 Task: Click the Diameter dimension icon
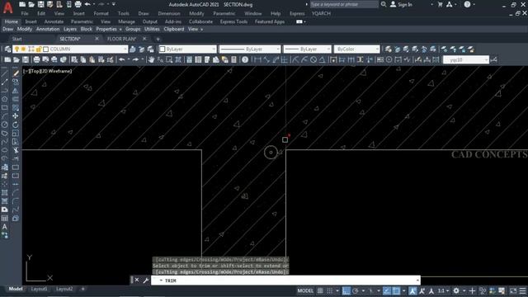coord(313,60)
